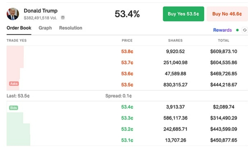
Task: Switch to the Order Book tab
Action: coord(19,28)
